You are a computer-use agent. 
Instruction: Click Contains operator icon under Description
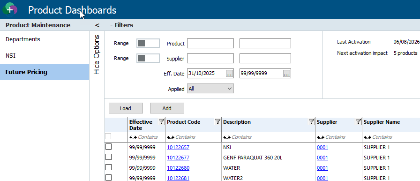click(x=227, y=137)
